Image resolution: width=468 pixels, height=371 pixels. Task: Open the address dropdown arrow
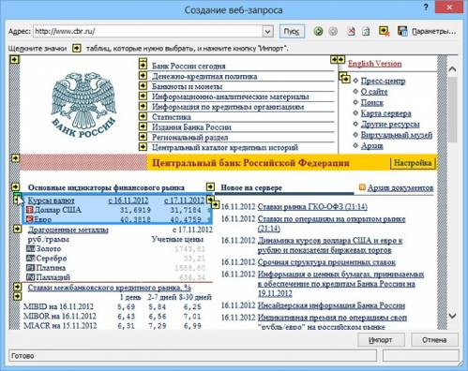[x=268, y=32]
